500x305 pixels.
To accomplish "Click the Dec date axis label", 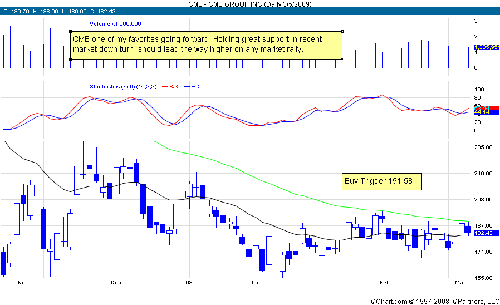I will point(116,282).
